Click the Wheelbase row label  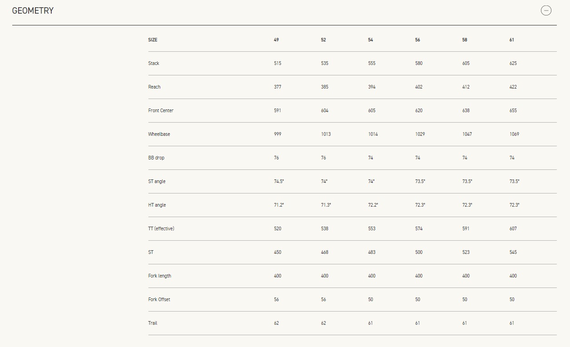(x=159, y=134)
